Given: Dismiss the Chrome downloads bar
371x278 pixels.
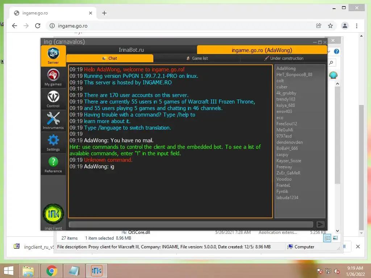Looking at the screenshot, I should pyautogui.click(x=358, y=247).
